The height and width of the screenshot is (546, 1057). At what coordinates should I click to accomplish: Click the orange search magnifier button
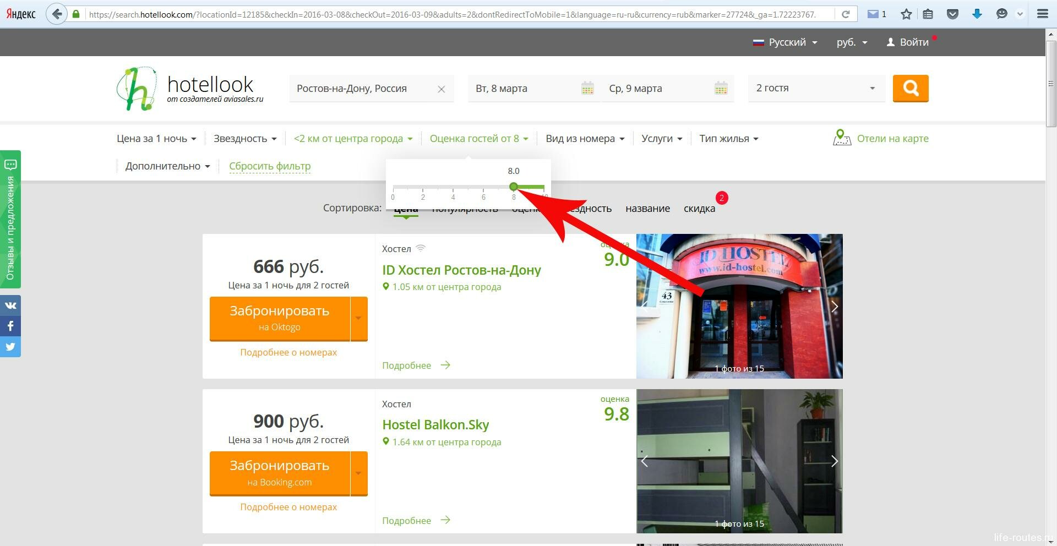pyautogui.click(x=911, y=88)
